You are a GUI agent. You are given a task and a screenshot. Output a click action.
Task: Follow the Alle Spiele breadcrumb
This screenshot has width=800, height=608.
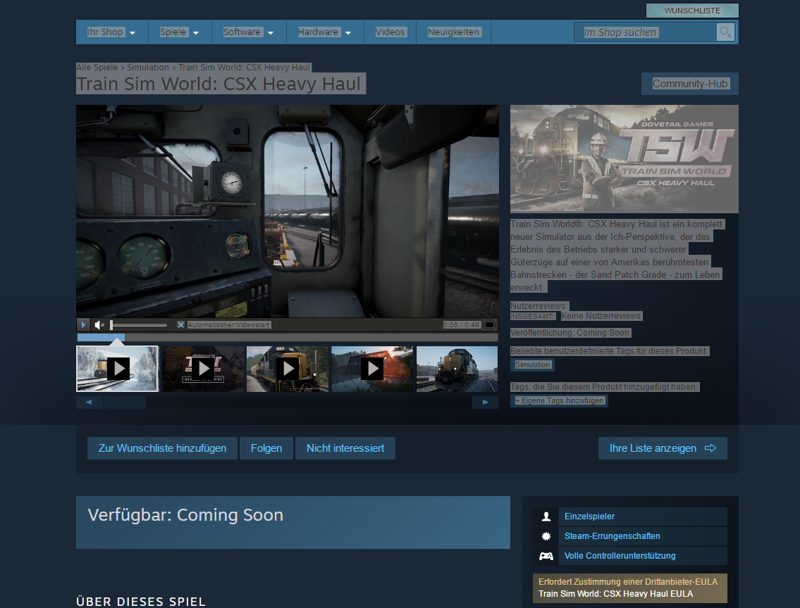coord(97,68)
